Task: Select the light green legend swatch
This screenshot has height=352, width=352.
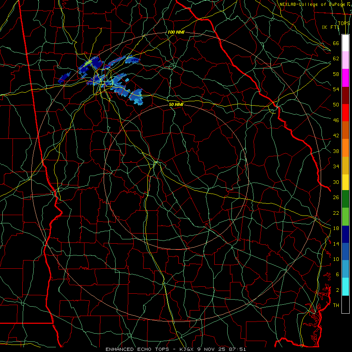Action: 345,217
